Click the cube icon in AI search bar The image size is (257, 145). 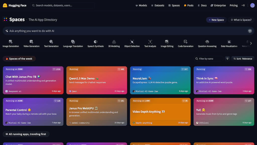coord(250,31)
